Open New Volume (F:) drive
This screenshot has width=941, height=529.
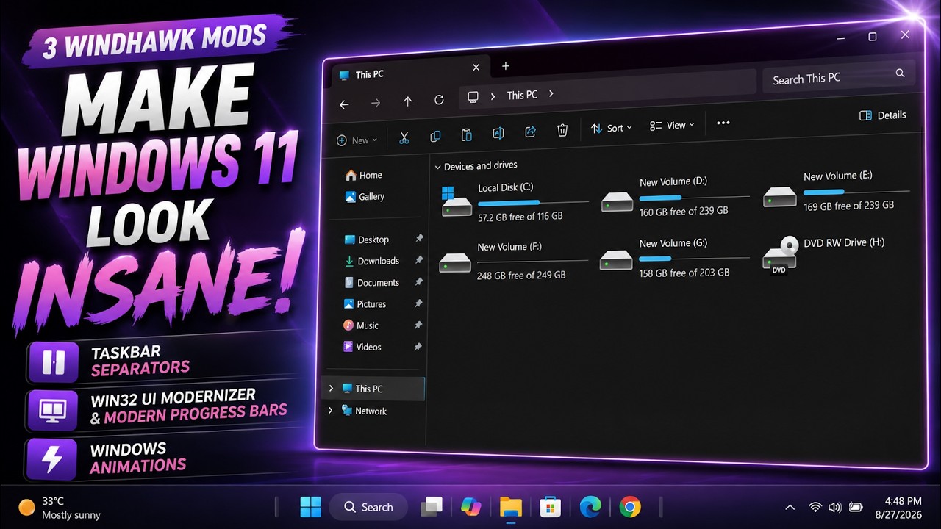click(x=513, y=260)
